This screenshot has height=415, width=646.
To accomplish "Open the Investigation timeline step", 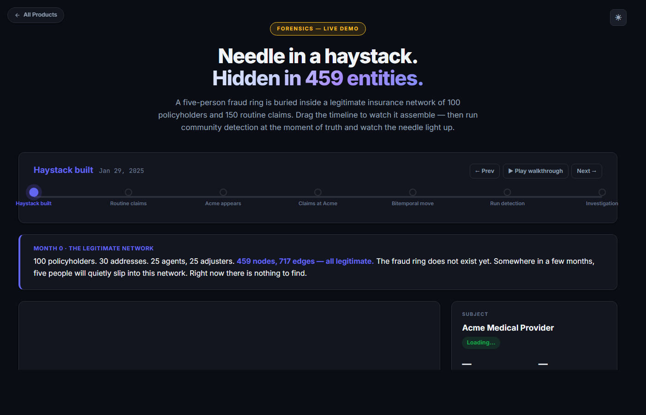I will [602, 192].
